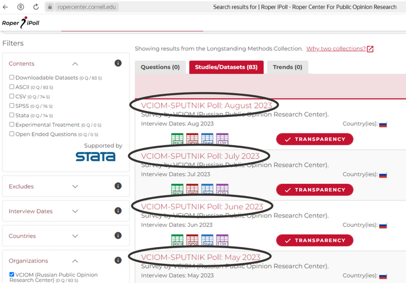The image size is (406, 283).
Task: Go back with browser back arrow
Action: pyautogui.click(x=5, y=7)
